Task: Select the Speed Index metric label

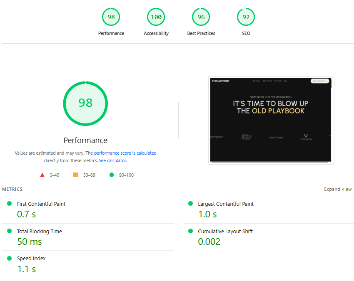Action: [31, 259]
